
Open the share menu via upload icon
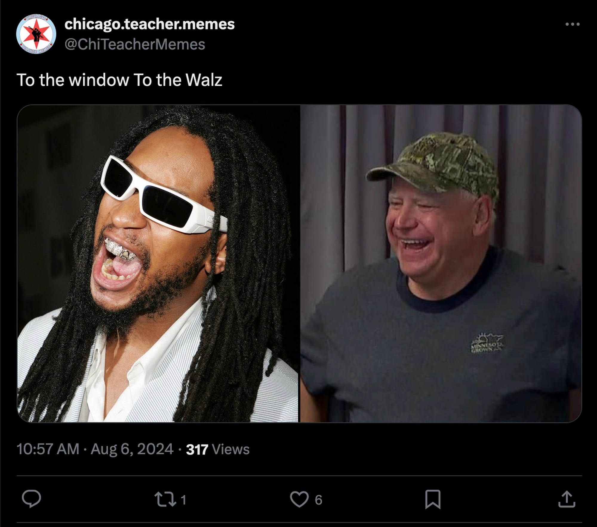tap(567, 499)
